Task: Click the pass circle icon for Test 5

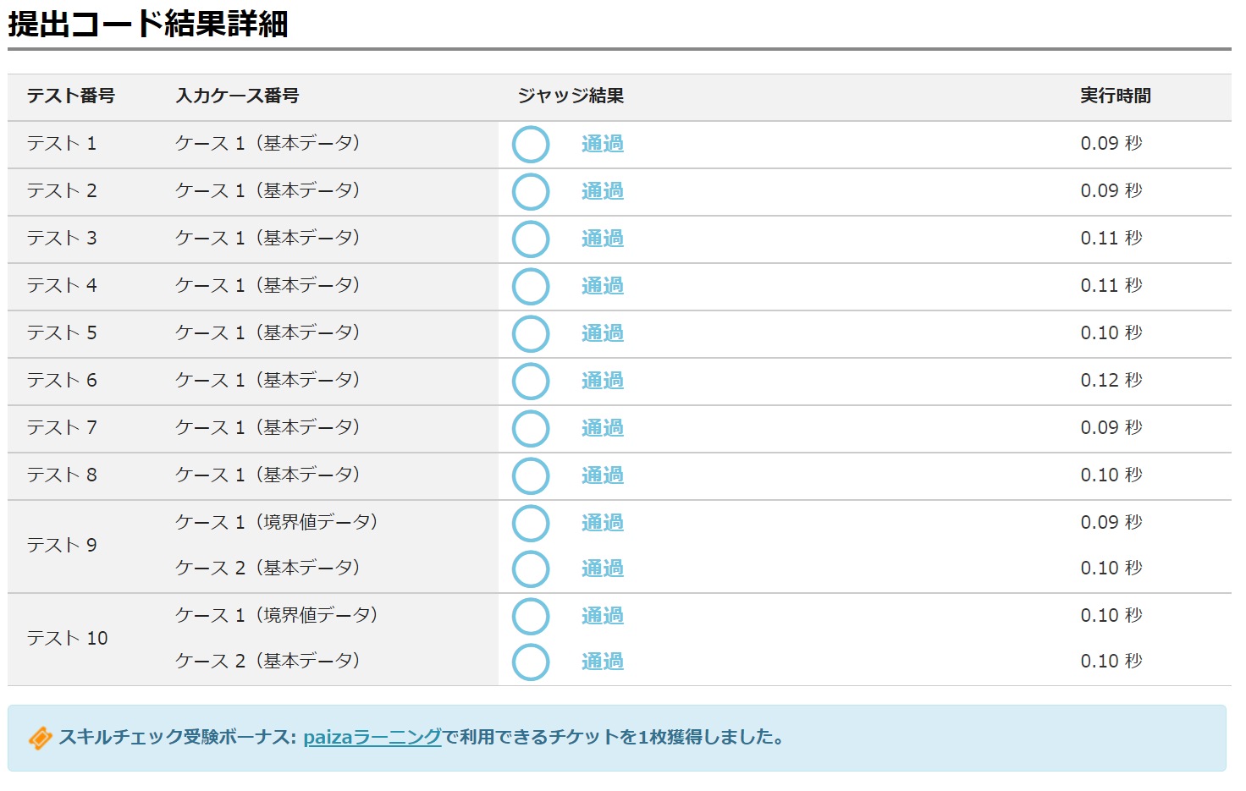Action: click(x=531, y=334)
